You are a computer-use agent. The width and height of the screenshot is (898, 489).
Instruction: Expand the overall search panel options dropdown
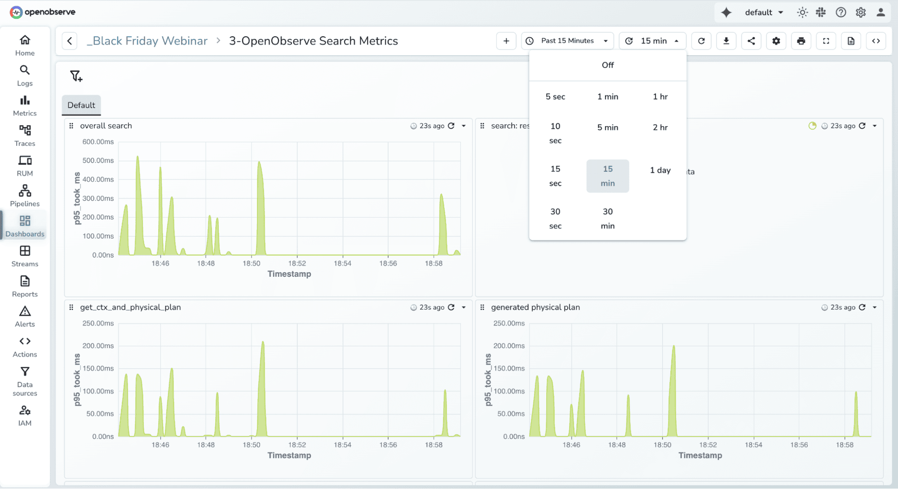[464, 126]
